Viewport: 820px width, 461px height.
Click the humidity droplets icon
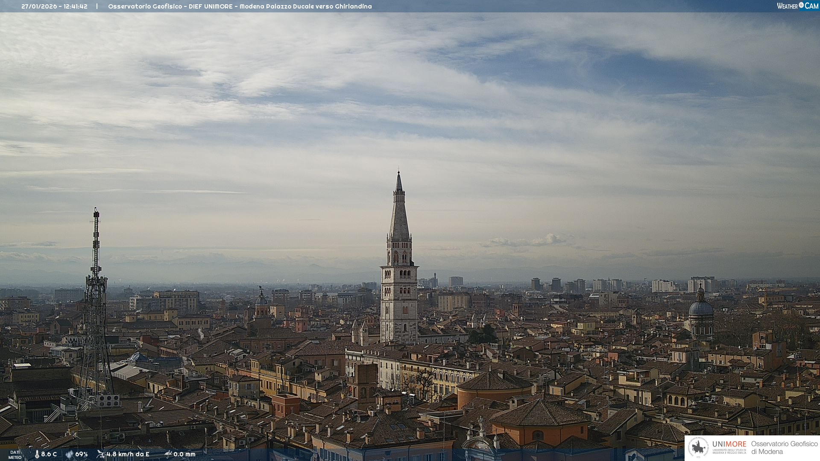[x=69, y=454]
